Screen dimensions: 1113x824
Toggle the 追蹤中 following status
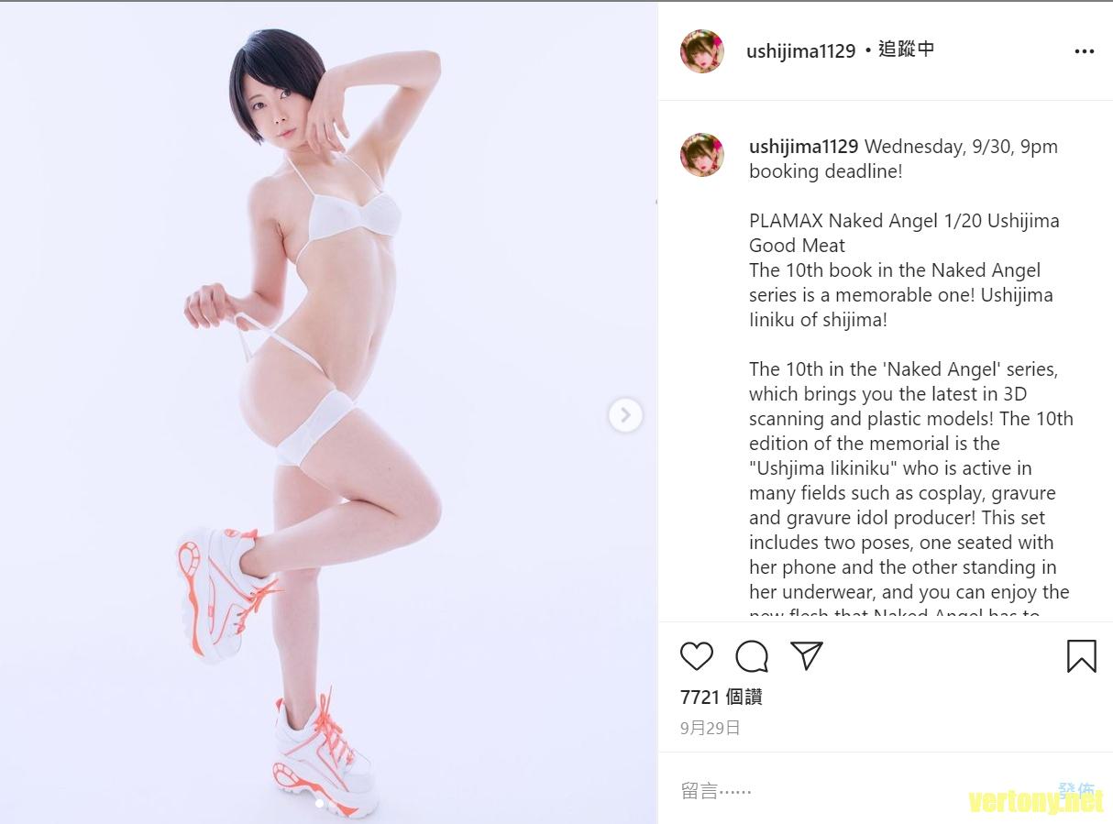pos(906,49)
